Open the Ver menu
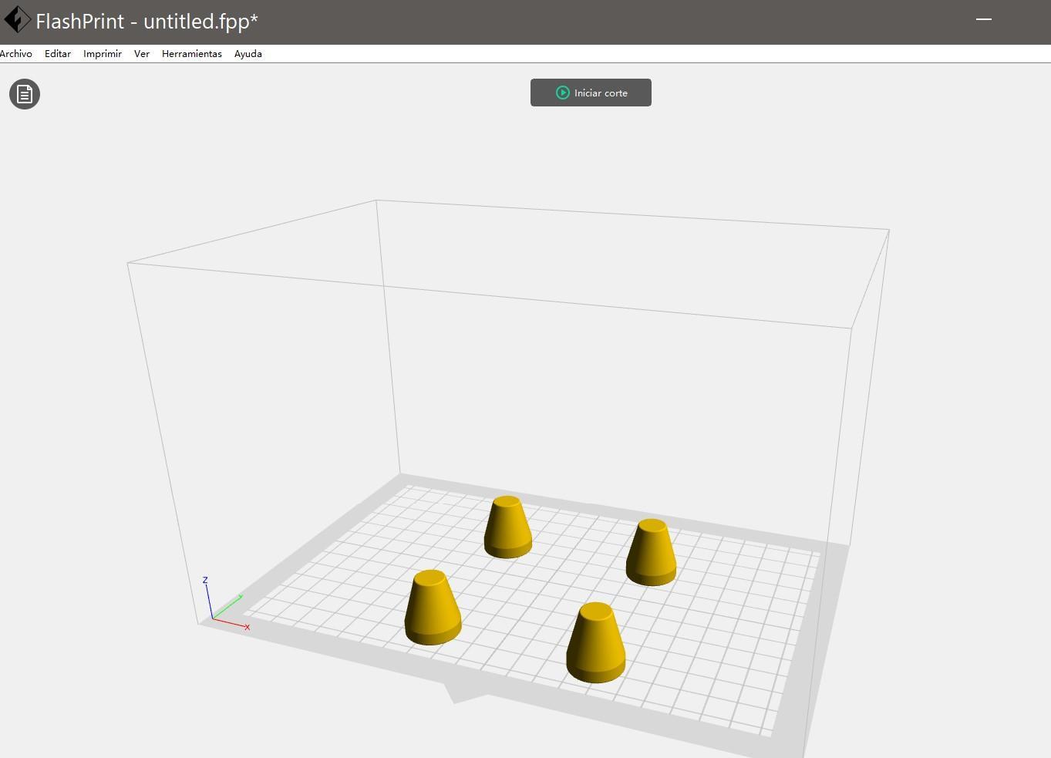This screenshot has height=758, width=1051. 142,54
